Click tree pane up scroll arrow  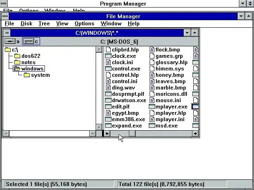(99, 49)
